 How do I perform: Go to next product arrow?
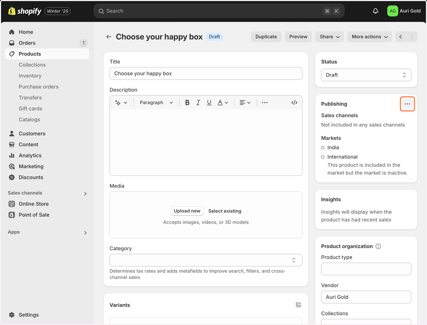point(412,37)
